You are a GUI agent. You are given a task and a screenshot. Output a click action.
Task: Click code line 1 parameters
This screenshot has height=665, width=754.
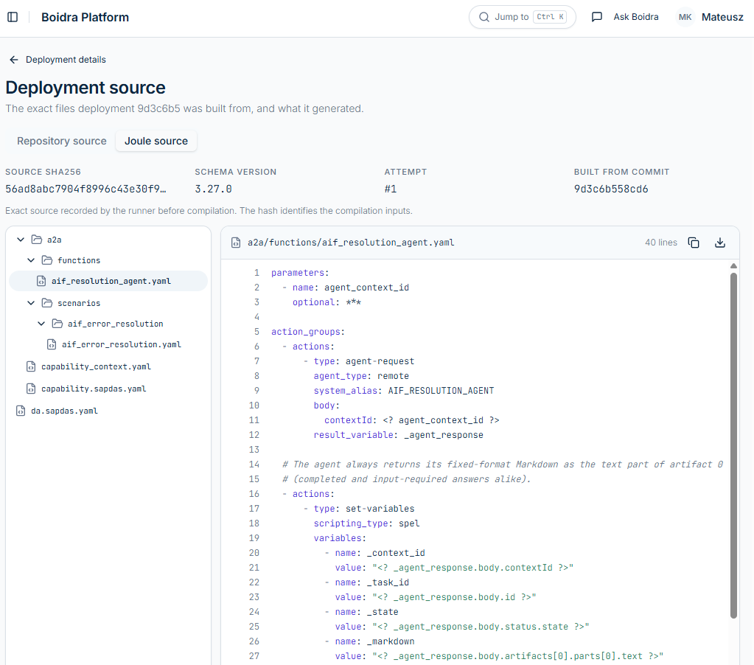[300, 273]
